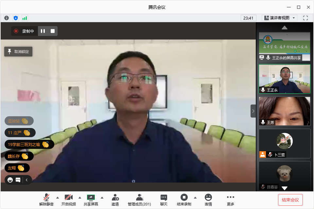
Task: Click 结束会议 to end meeting
Action: 290,200
